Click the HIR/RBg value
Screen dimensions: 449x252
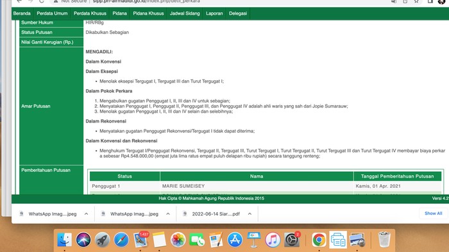(94, 22)
